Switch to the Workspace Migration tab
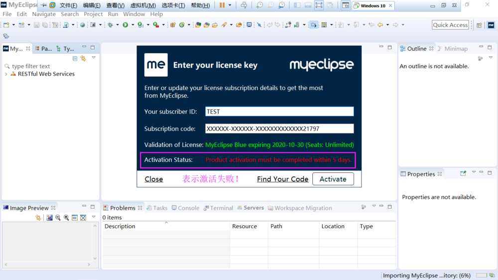Screen dimensions: 498x280 [300, 208]
